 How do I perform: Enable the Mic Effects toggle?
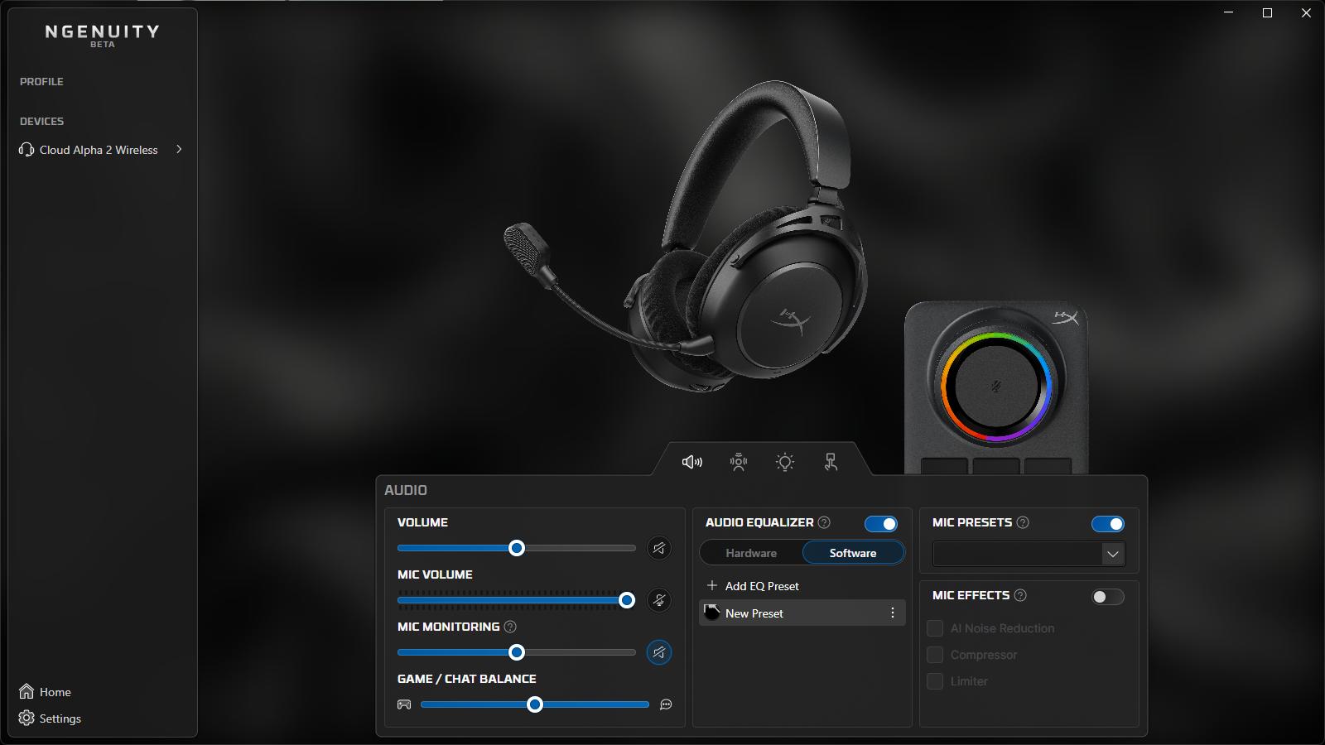[x=1107, y=597]
